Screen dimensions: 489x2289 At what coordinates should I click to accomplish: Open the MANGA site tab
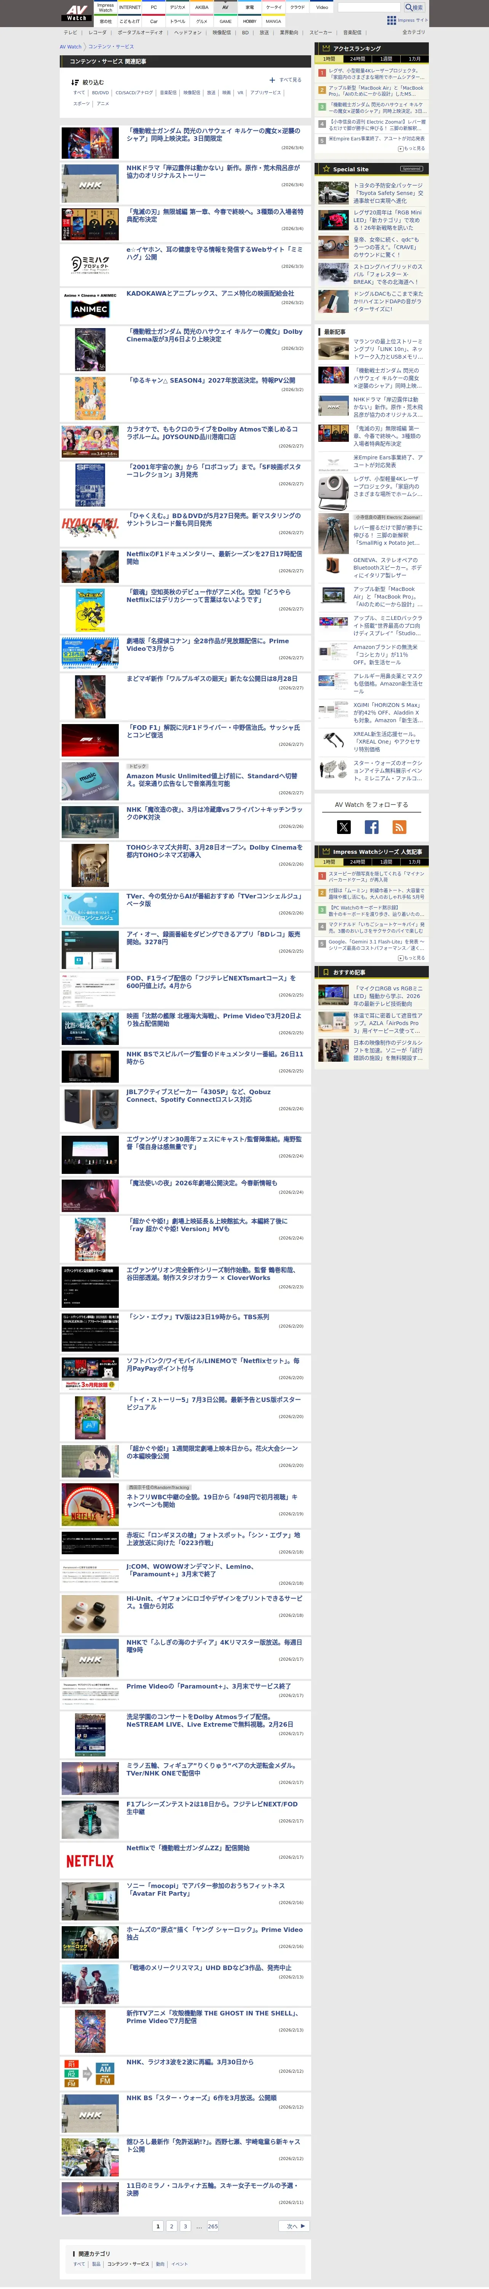click(273, 21)
